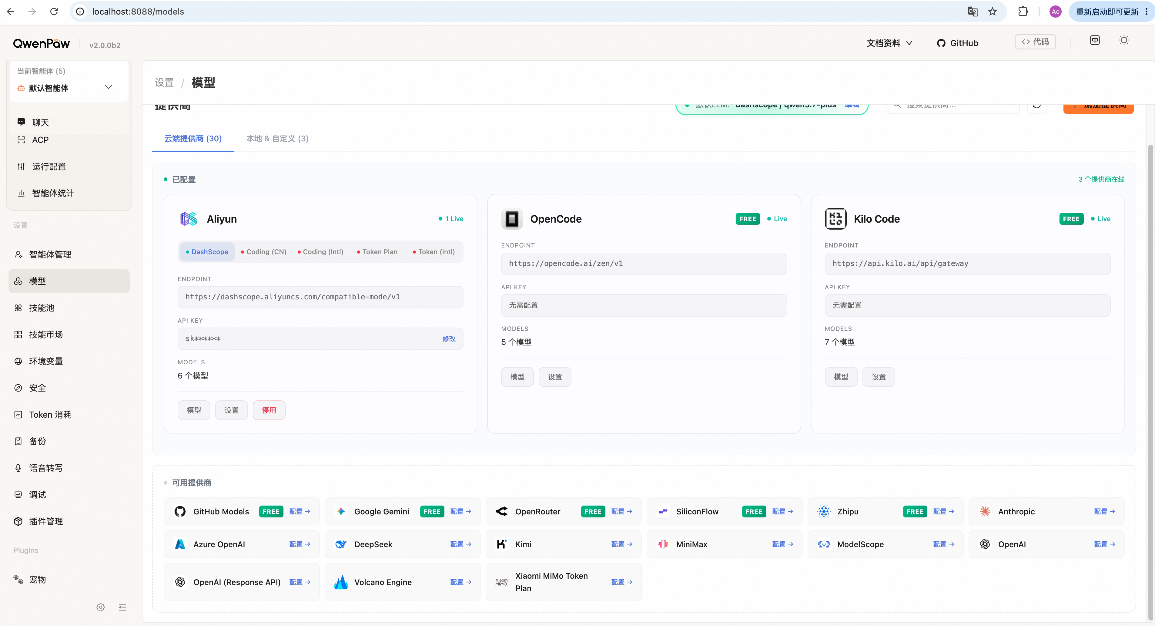This screenshot has height=626, width=1155.
Task: Open 模型 list for OpenCode
Action: pos(517,377)
